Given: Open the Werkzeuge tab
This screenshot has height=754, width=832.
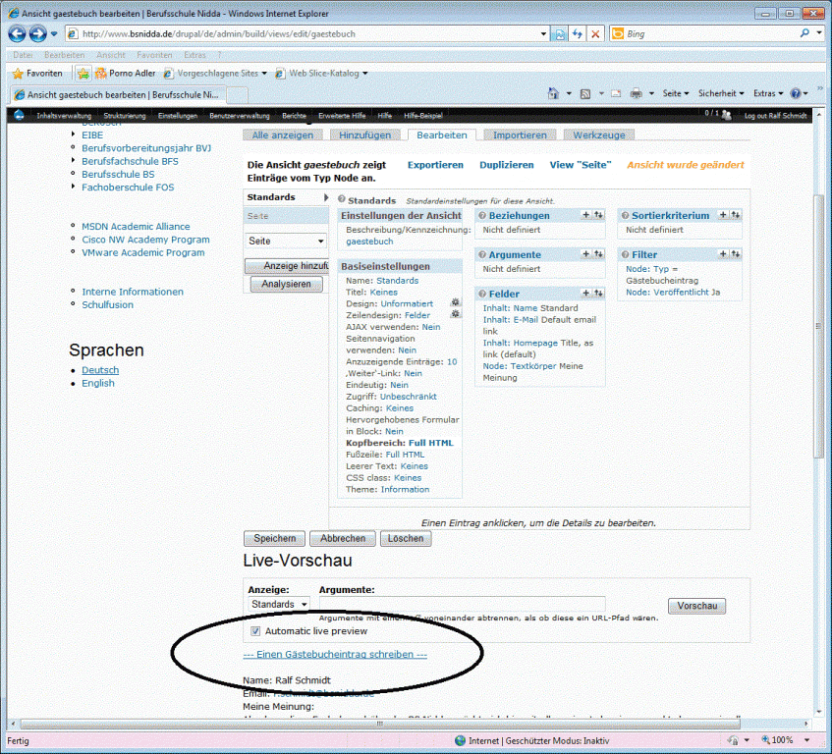Looking at the screenshot, I should pyautogui.click(x=599, y=135).
